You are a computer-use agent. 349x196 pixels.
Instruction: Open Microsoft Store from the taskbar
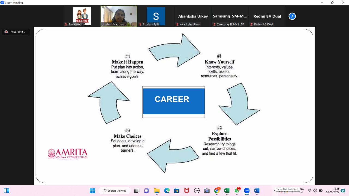177,191
